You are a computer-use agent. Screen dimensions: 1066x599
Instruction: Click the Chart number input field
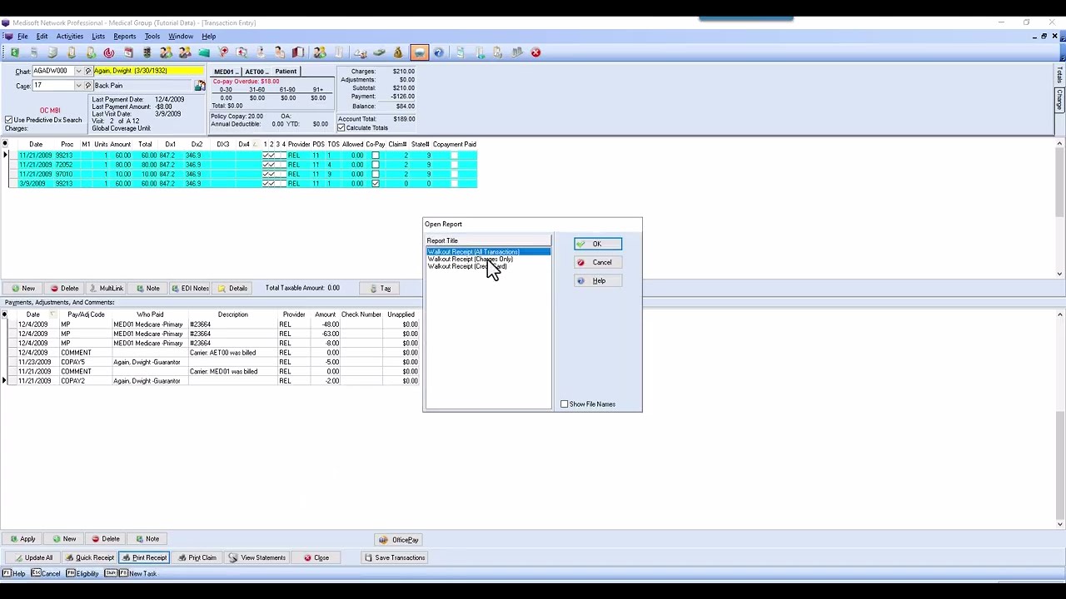coord(53,71)
